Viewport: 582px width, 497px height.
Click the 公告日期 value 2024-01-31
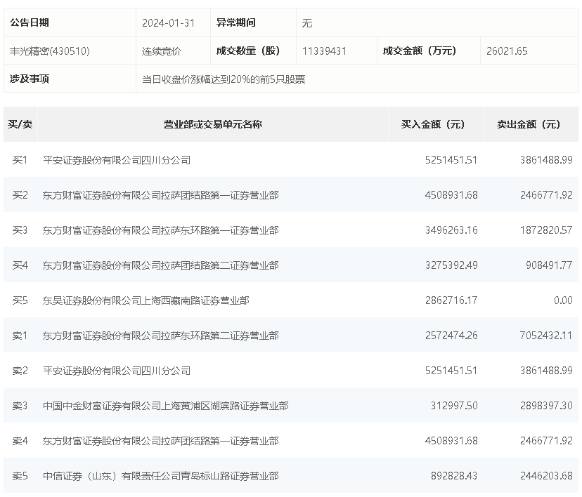(168, 22)
